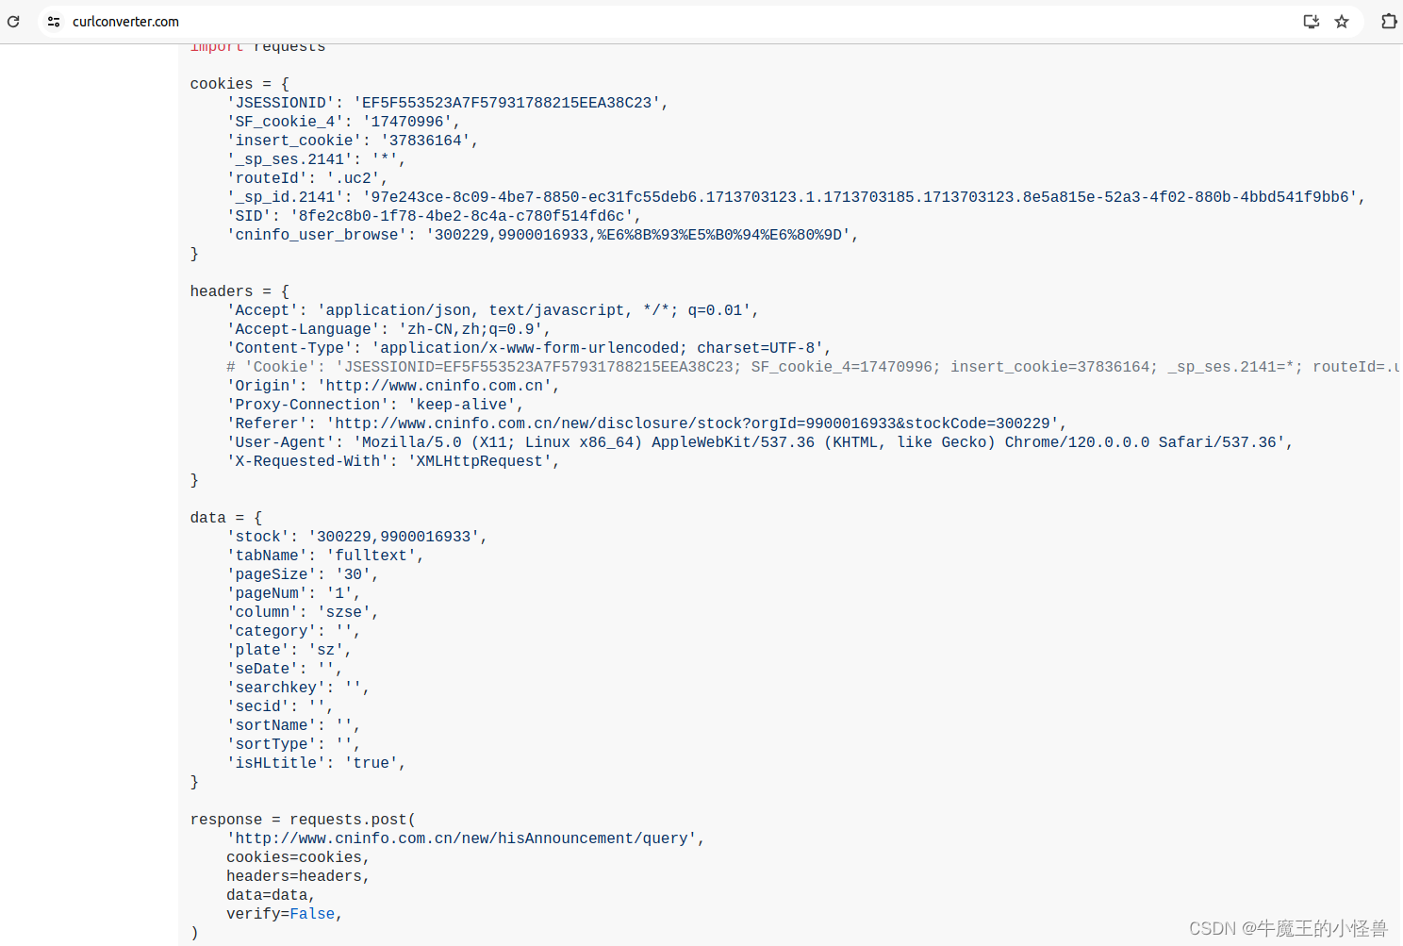Click the 'plate' 'sz' line
Image resolution: width=1403 pixels, height=946 pixels.
(x=289, y=650)
